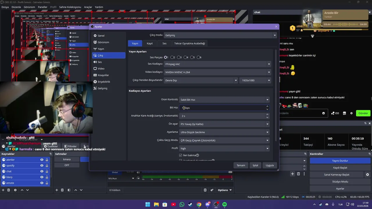Add a new scene in Sahneler

tap(57, 190)
